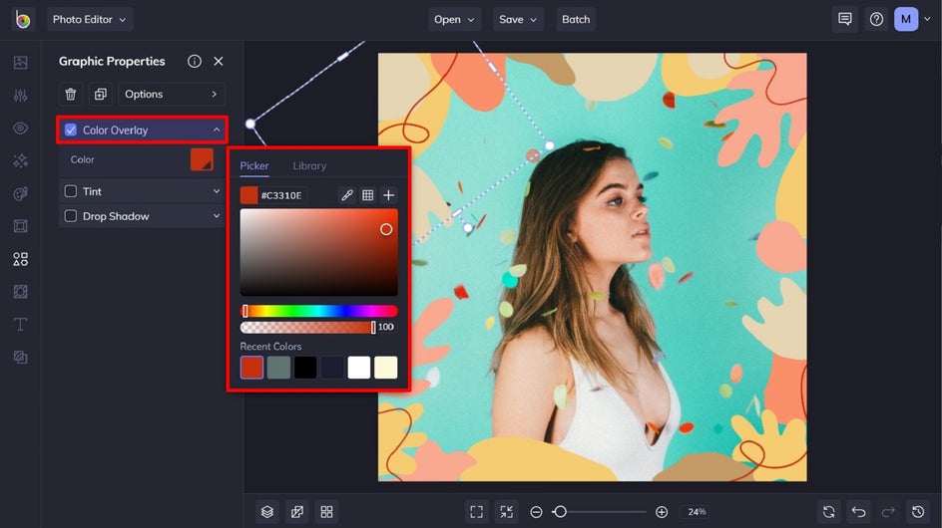This screenshot has width=942, height=528.
Task: Enable the Tint checkbox
Action: pos(71,191)
